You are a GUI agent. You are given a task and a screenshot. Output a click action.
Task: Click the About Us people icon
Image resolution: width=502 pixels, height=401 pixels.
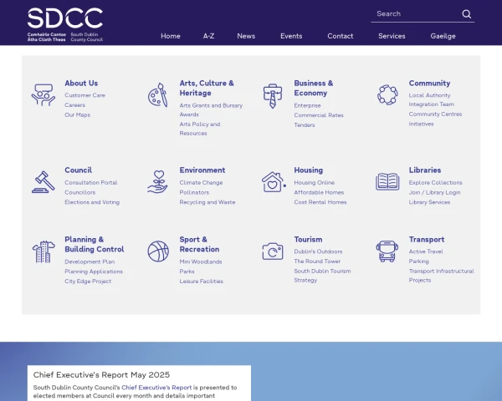(x=44, y=94)
